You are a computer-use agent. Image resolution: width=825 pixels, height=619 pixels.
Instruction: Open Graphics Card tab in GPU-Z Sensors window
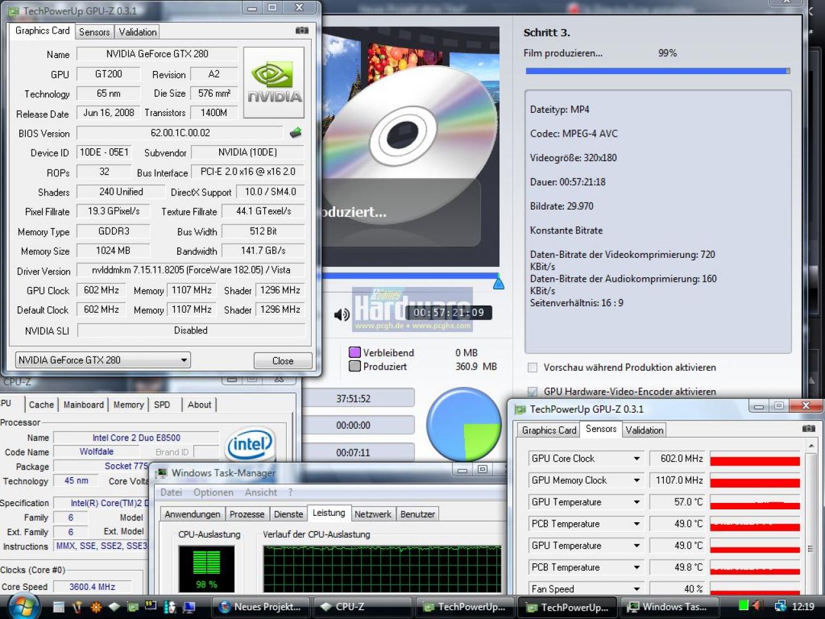coord(549,430)
